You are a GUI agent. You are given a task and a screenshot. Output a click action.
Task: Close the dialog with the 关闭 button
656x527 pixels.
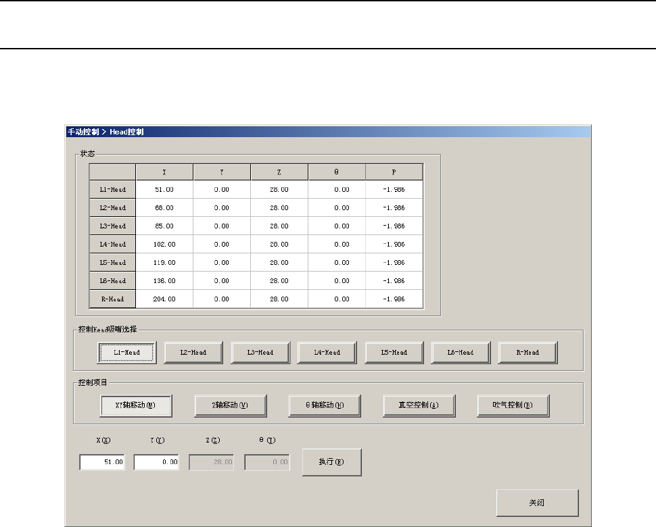(537, 503)
